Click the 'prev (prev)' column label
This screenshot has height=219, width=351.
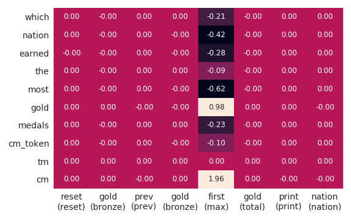point(144,201)
